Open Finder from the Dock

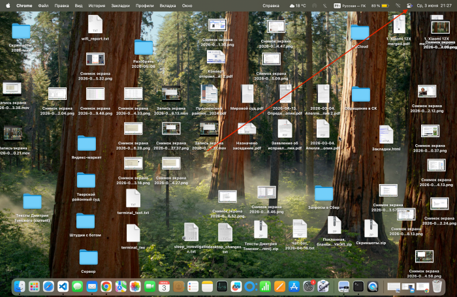click(20, 287)
